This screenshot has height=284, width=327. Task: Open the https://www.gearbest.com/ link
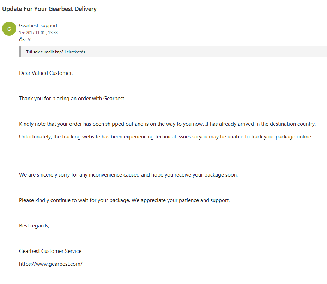click(51, 264)
